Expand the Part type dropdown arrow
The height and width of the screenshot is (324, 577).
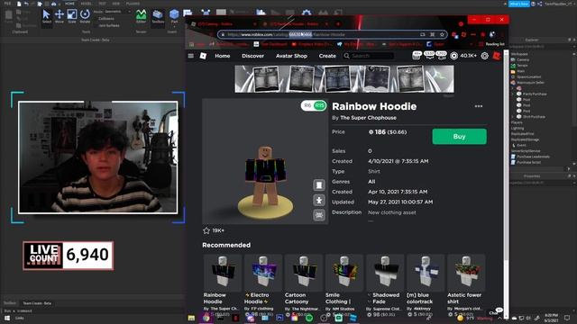click(x=174, y=26)
